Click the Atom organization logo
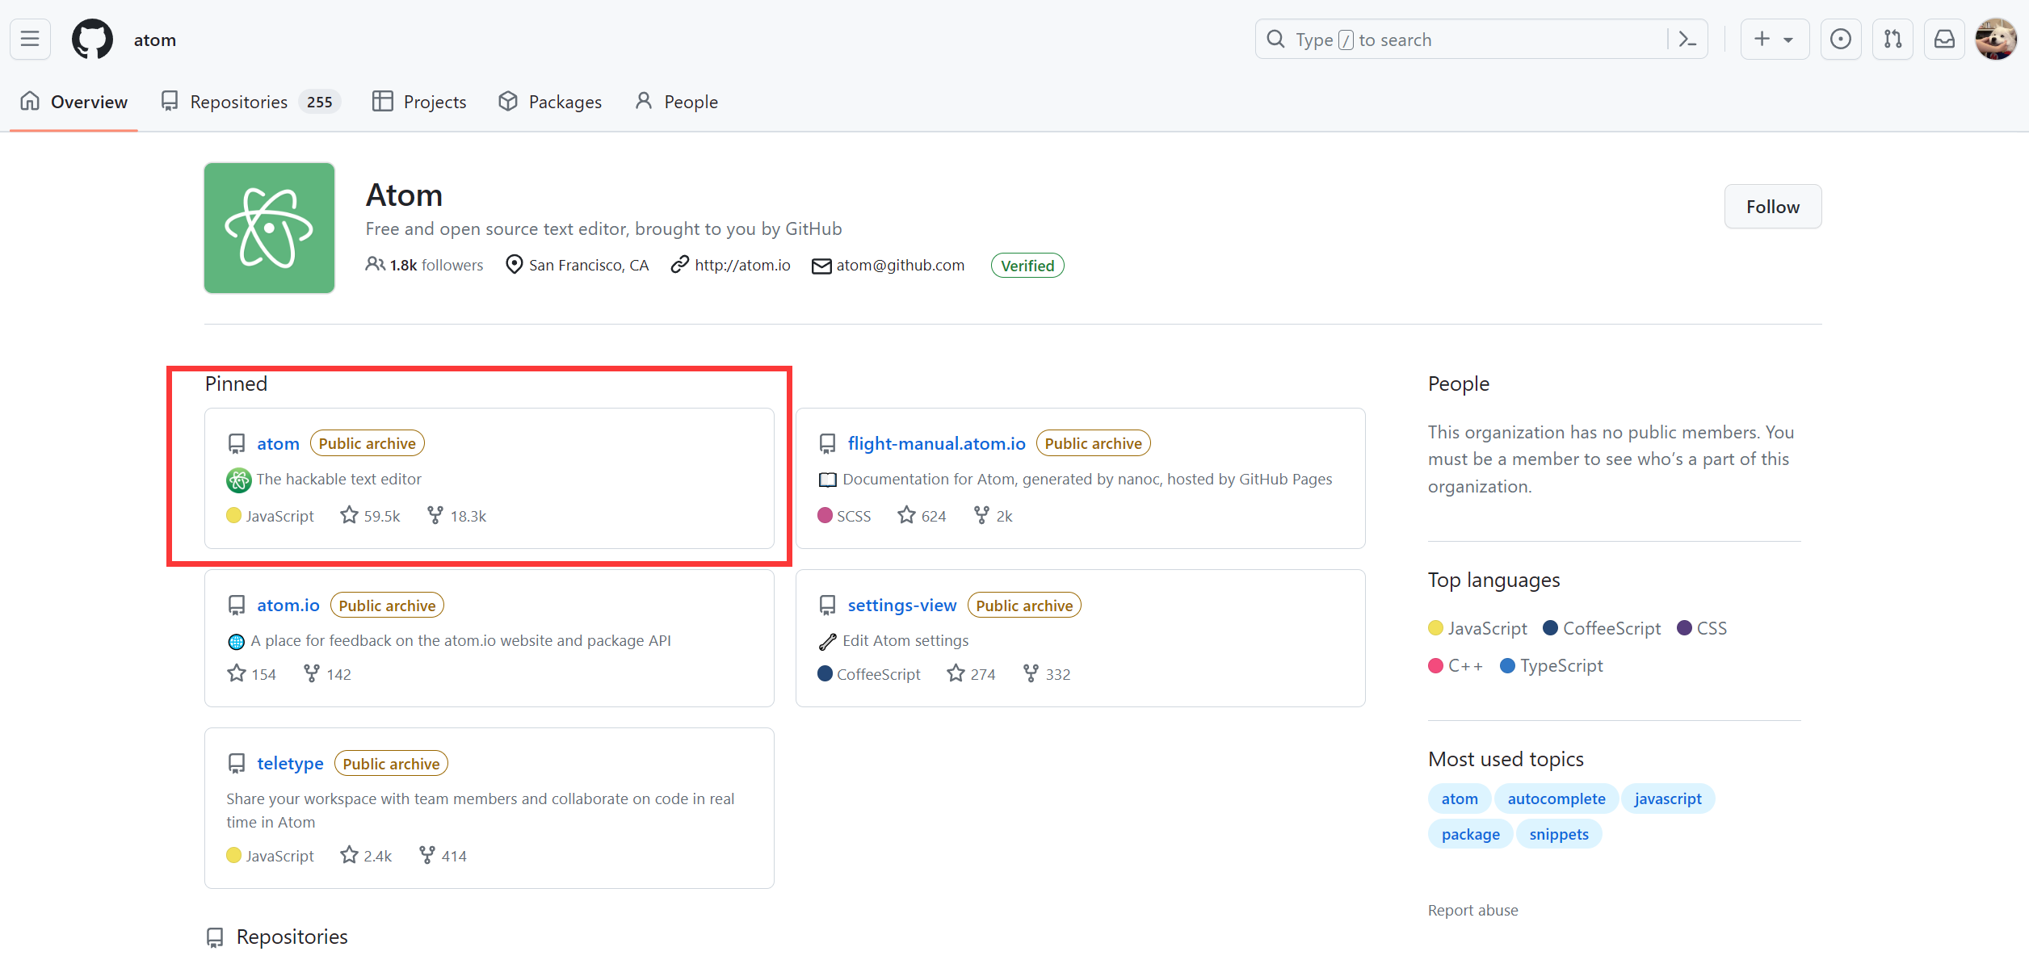 pos(269,228)
